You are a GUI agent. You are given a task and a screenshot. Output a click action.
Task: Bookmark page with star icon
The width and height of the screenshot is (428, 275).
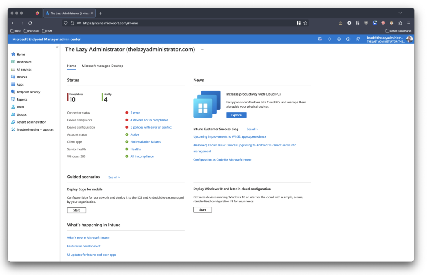tap(305, 23)
